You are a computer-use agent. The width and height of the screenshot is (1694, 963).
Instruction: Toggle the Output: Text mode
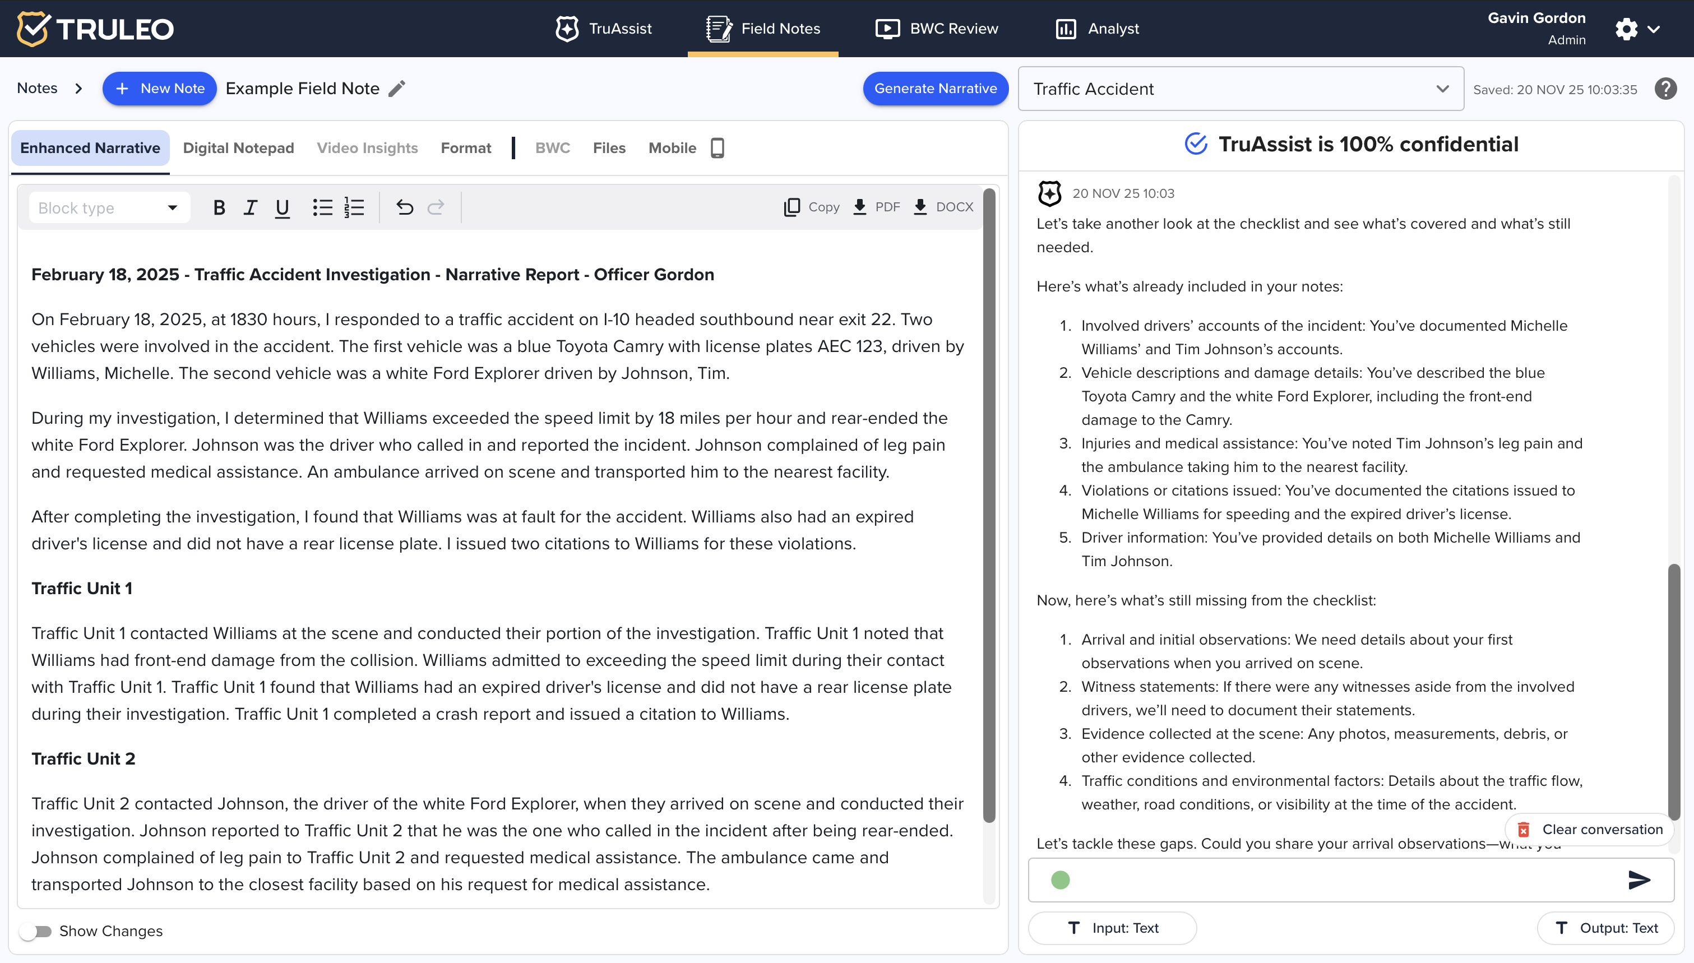[x=1605, y=928]
